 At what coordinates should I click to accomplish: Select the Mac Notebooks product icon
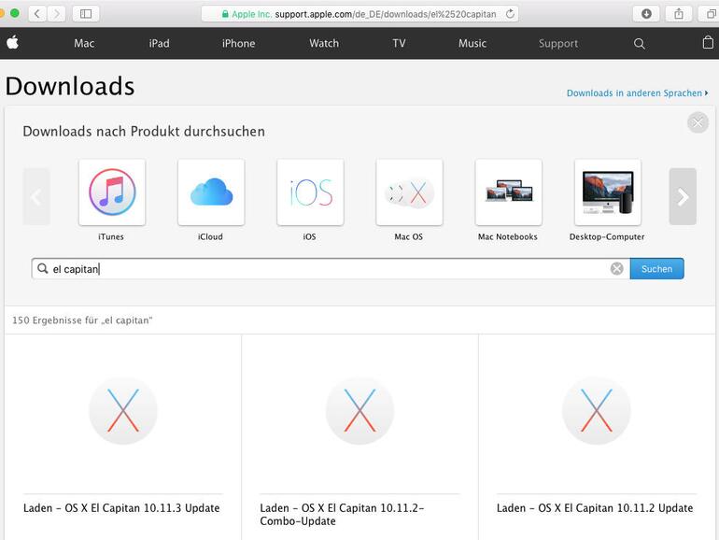[x=509, y=192]
